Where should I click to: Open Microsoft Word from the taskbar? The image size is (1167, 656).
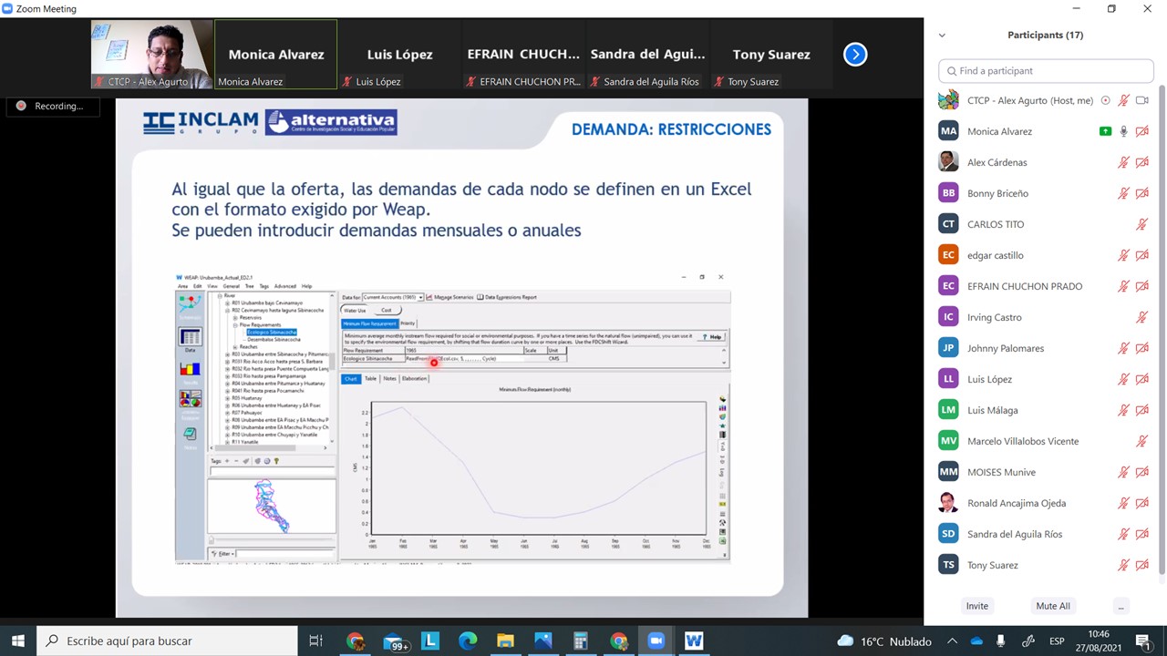tap(694, 641)
